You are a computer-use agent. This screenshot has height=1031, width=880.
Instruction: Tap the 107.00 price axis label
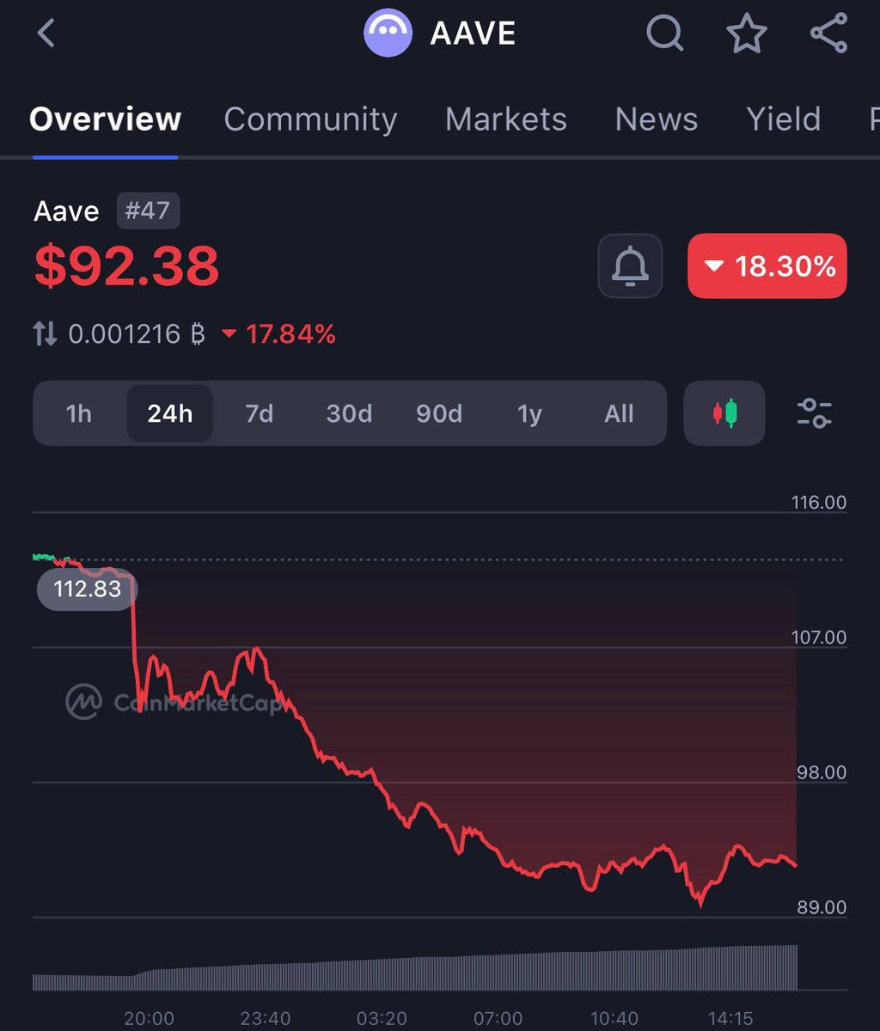click(x=819, y=638)
